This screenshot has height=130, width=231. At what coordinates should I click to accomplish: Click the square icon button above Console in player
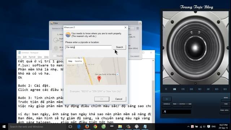click(x=167, y=99)
